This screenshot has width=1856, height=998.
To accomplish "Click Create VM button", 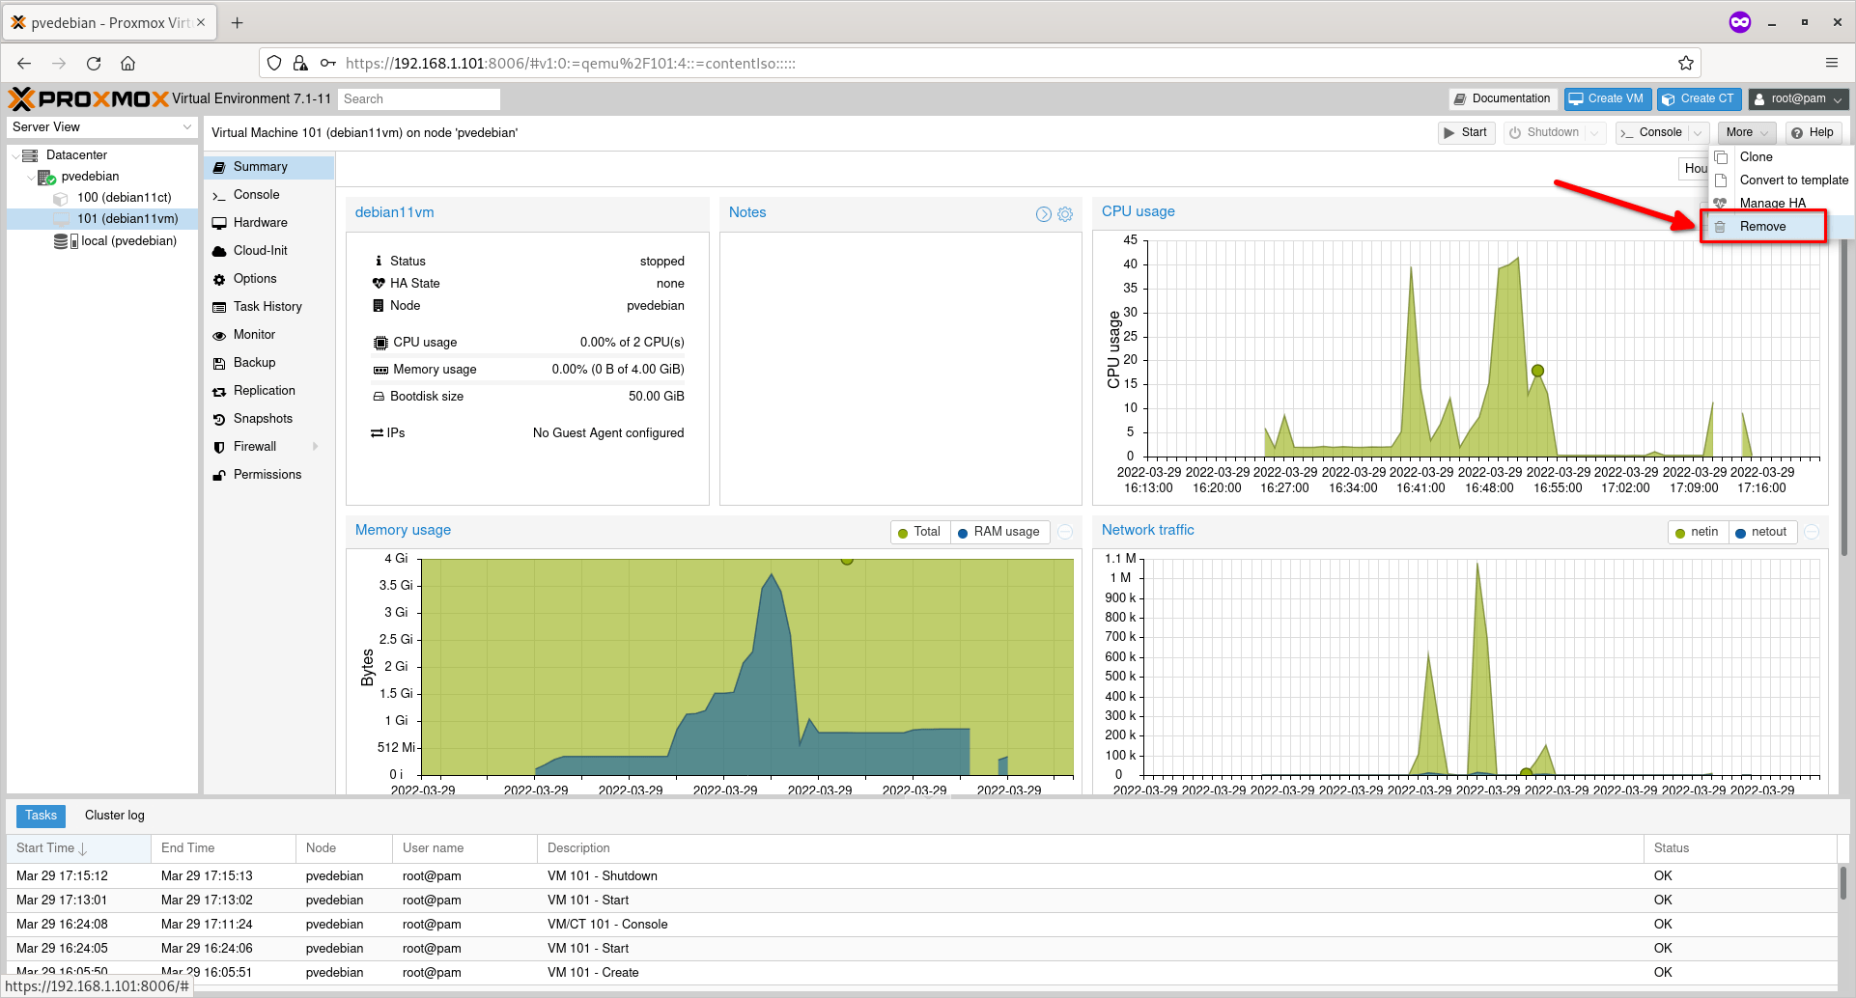I will [x=1607, y=99].
